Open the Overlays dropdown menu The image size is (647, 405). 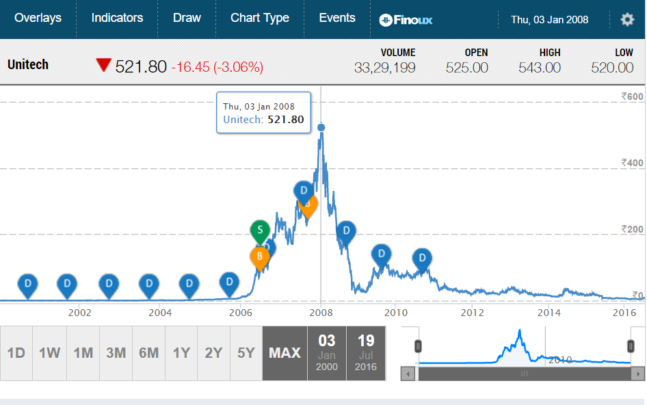pyautogui.click(x=38, y=18)
